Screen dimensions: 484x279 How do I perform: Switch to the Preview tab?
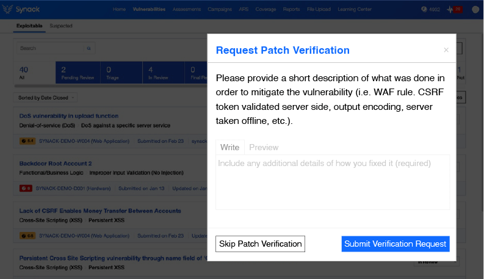tap(264, 147)
